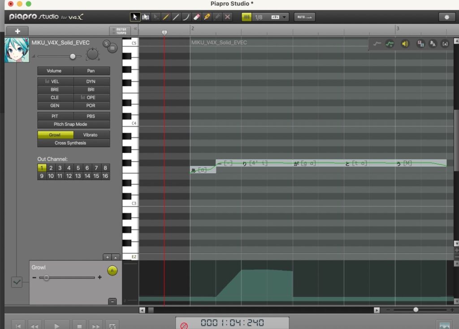This screenshot has width=459, height=329.
Task: Click the speaker icon in piano roll
Action: 405,43
